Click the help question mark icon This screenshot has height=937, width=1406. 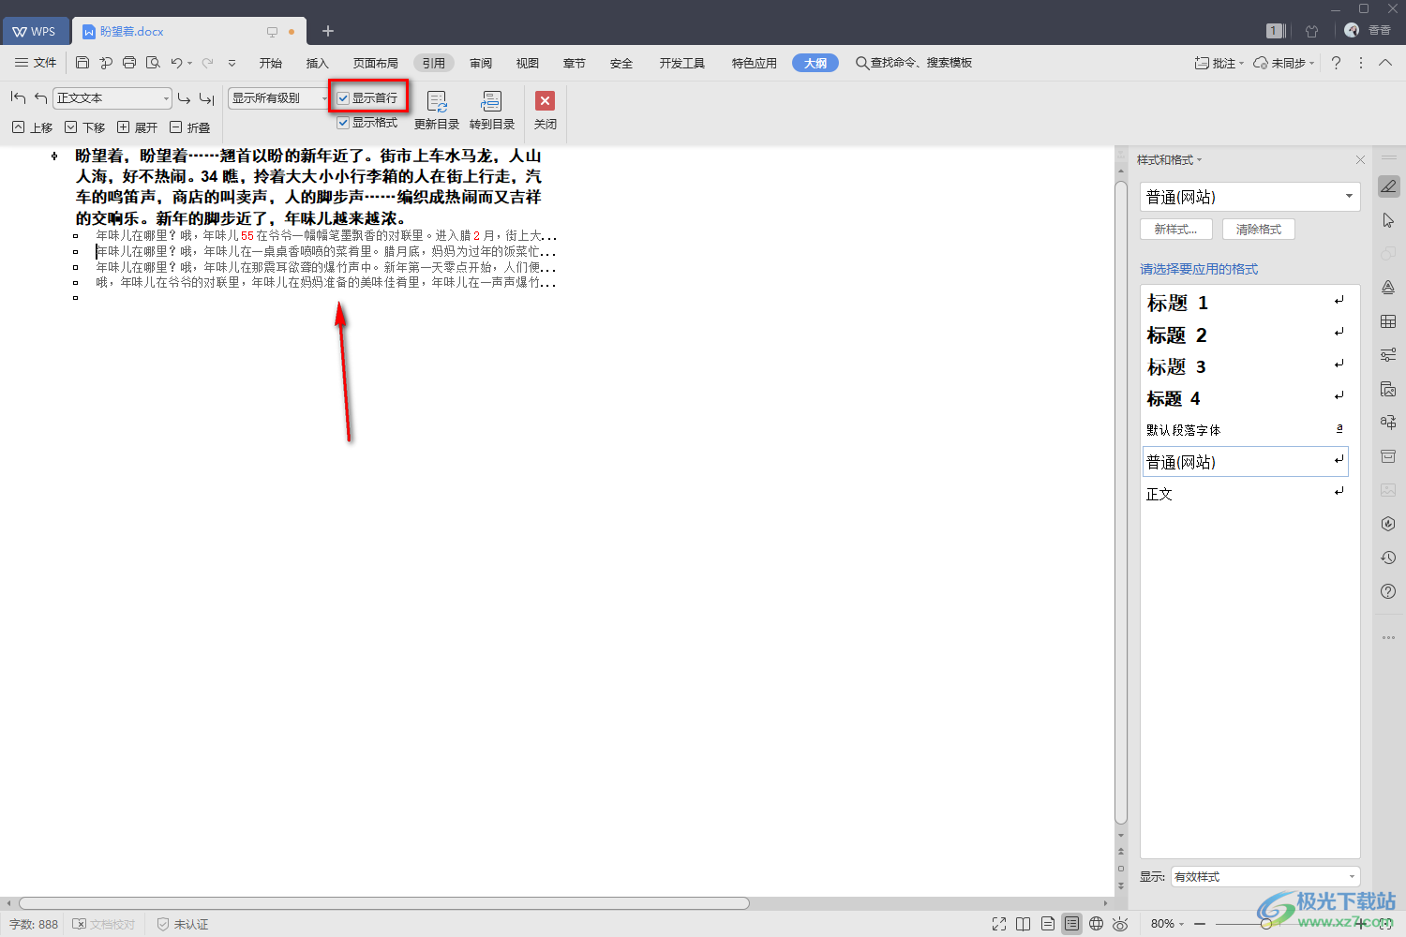pos(1336,63)
